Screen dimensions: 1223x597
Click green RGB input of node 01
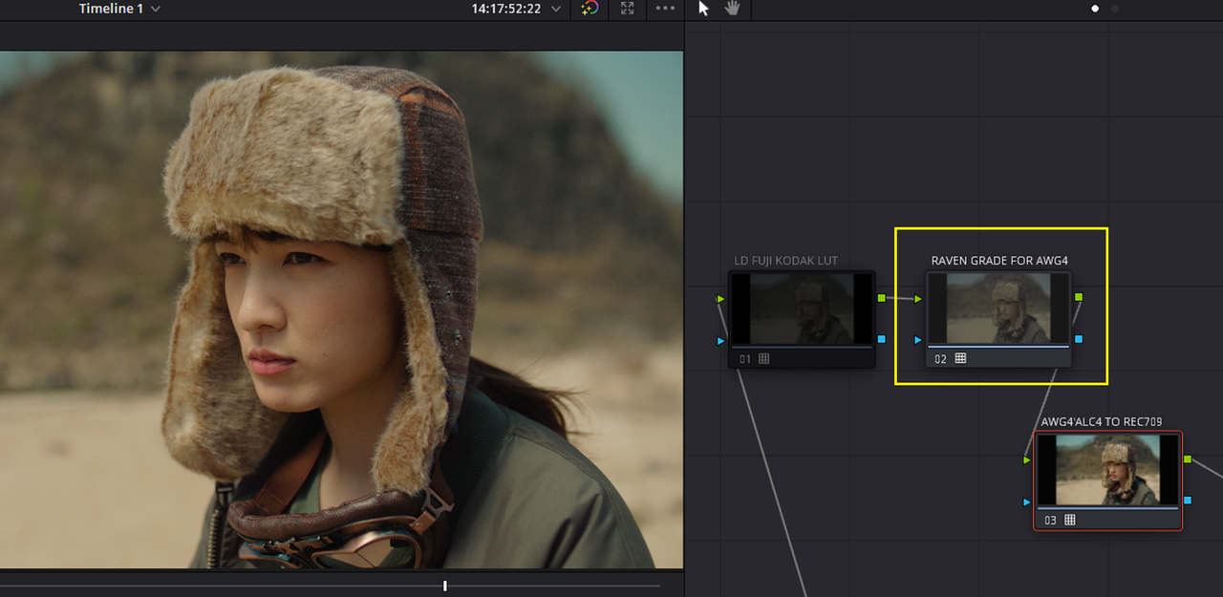coord(721,299)
